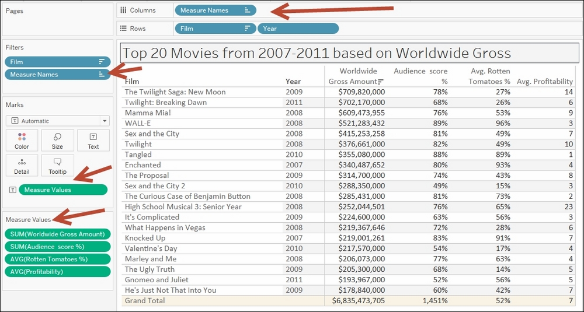This screenshot has height=312, width=584.
Task: Select AVG(Profitability) pill
Action: pos(58,271)
